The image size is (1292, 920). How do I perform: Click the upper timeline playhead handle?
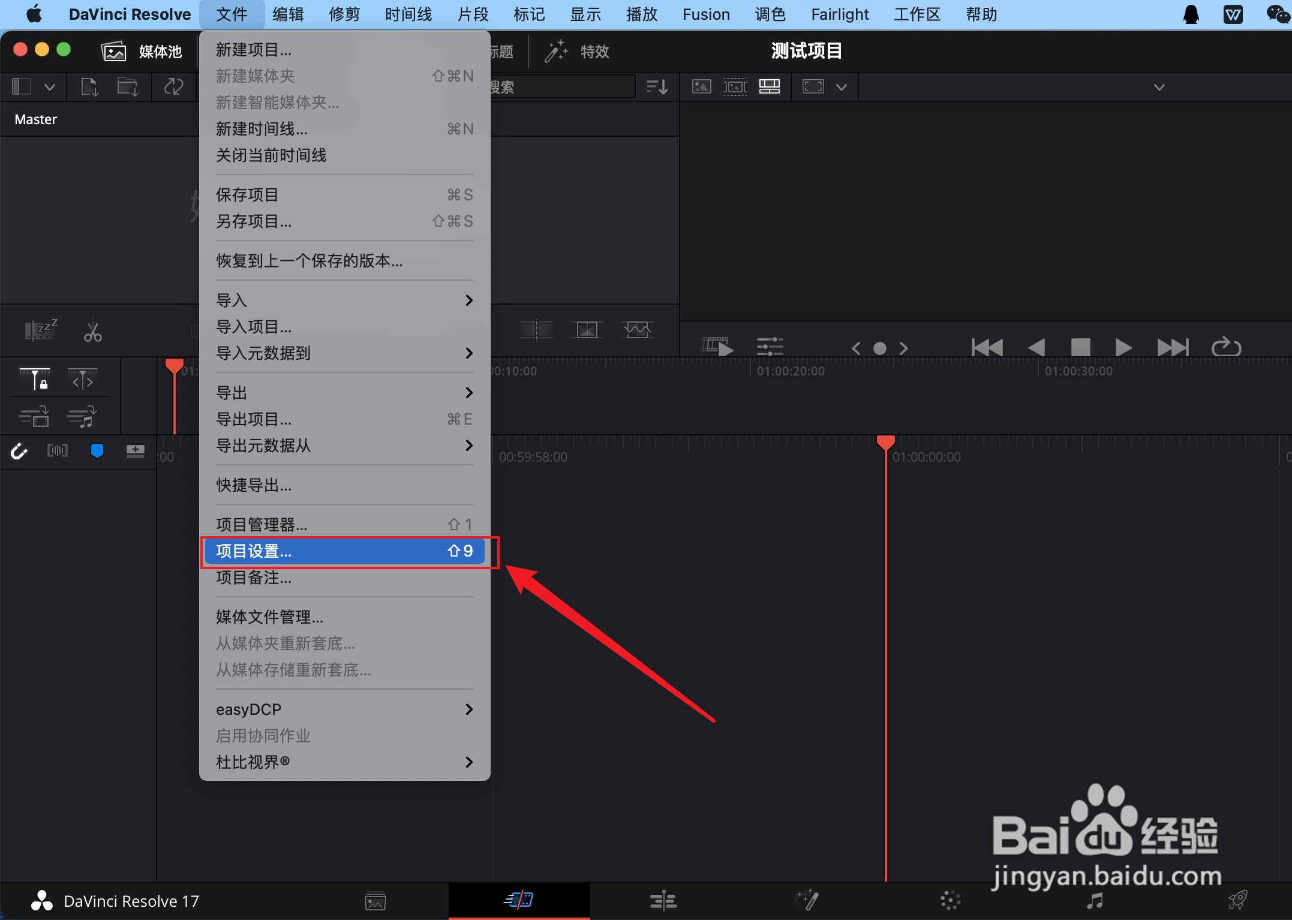[x=174, y=365]
